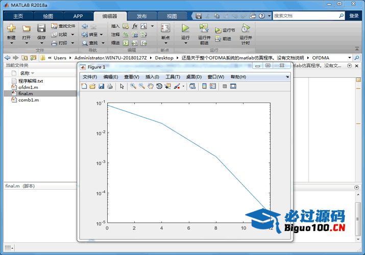This screenshot has width=365, height=255.
Task: Open the Tools (工具) menu in Figure 1
Action: [x=173, y=77]
